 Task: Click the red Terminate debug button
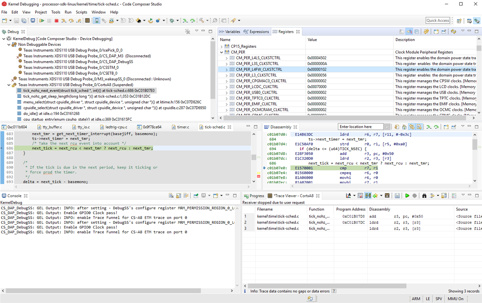(56, 20)
